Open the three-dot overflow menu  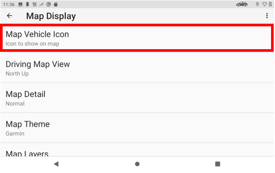click(267, 16)
